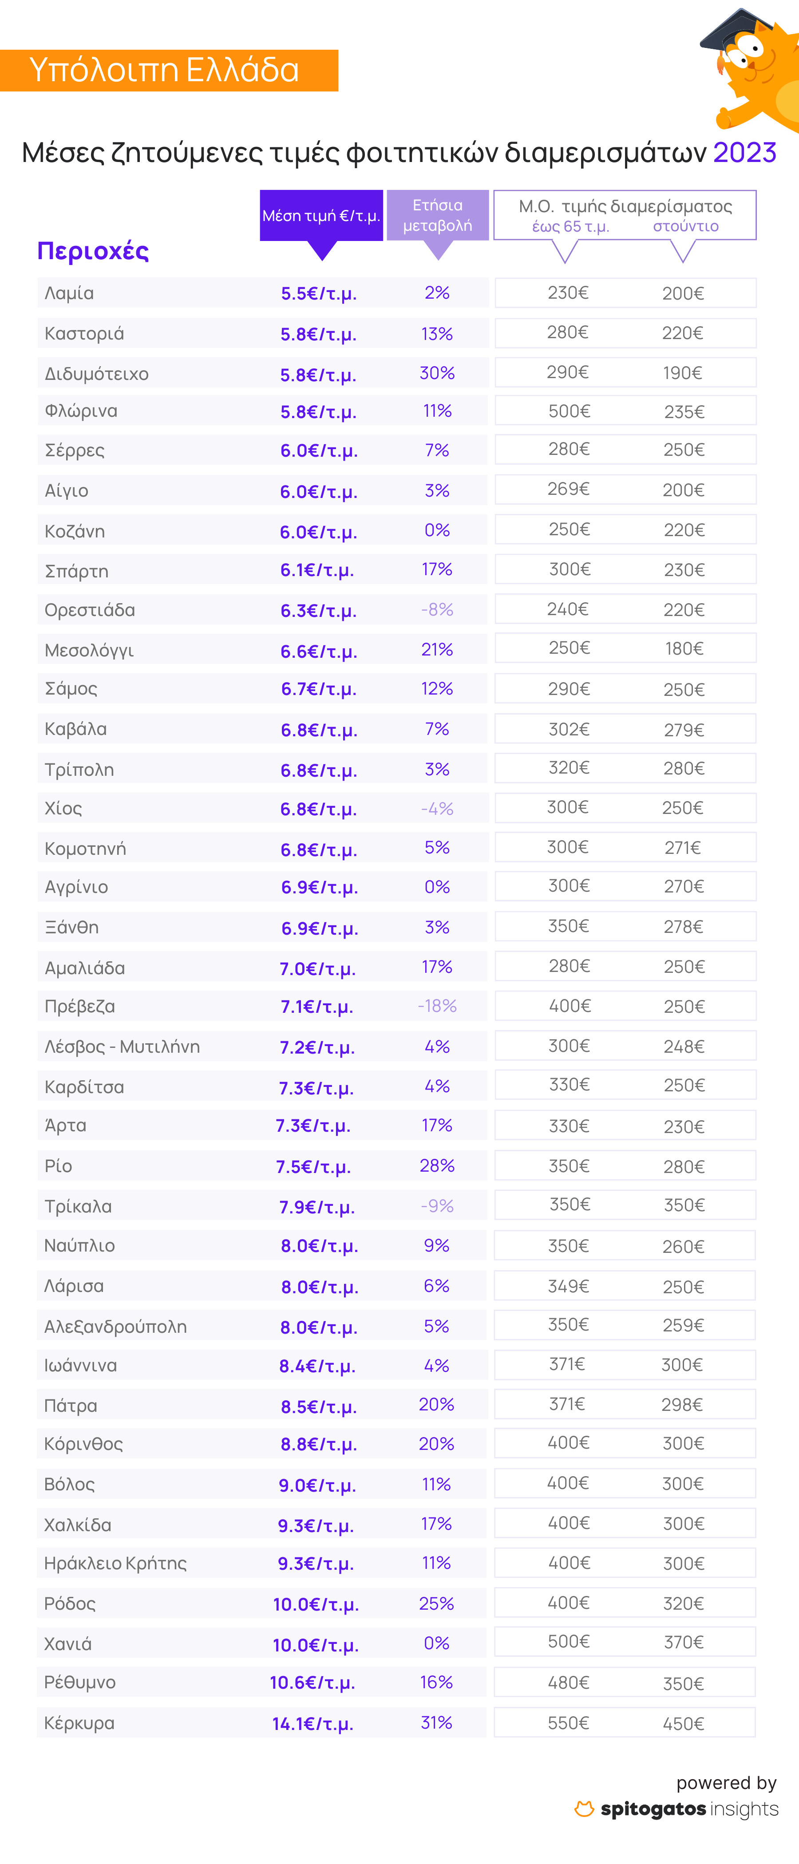Click the spitogatos insights logo text
The width and height of the screenshot is (799, 1864).
(689, 1809)
